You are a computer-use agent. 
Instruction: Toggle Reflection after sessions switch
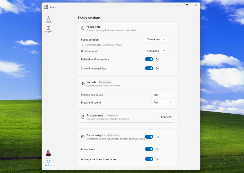[x=149, y=59]
